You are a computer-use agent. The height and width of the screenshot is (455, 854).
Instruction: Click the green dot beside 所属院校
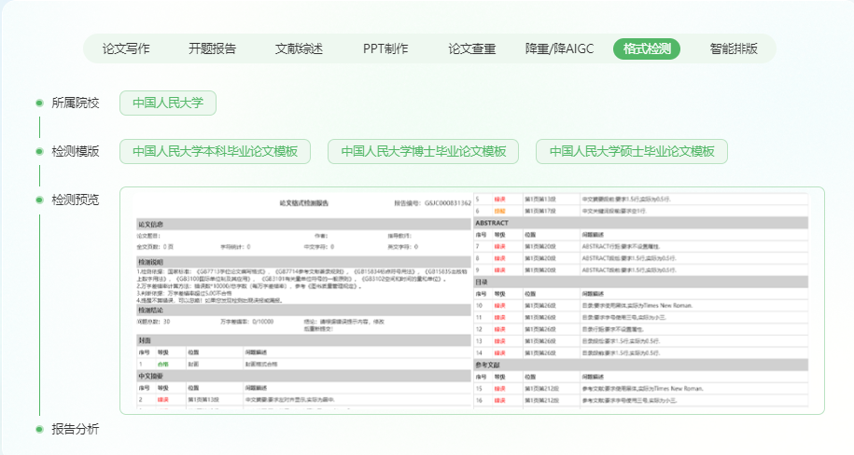[x=39, y=103]
